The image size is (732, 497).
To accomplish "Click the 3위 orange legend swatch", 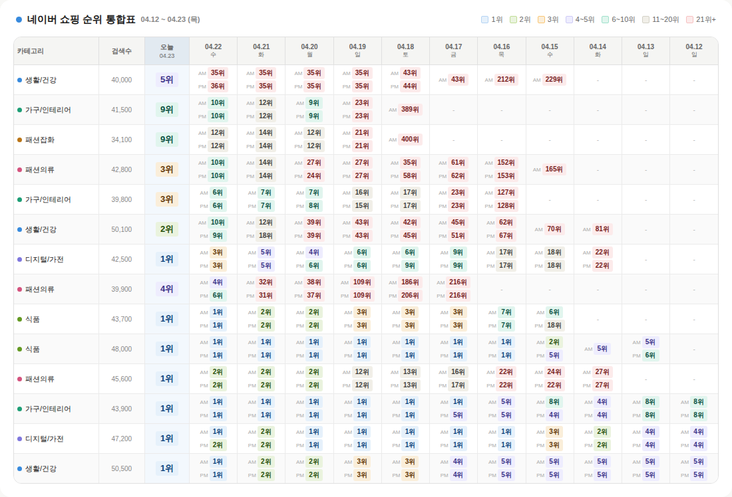I will (541, 20).
